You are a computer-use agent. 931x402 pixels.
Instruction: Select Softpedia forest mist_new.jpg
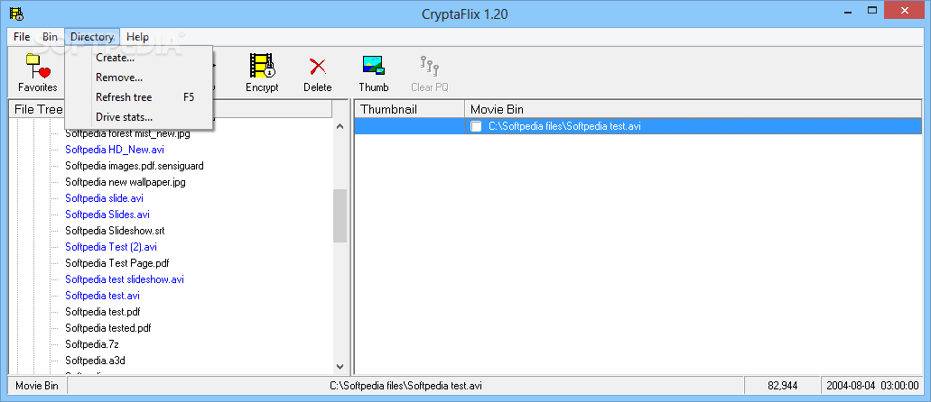[x=127, y=134]
